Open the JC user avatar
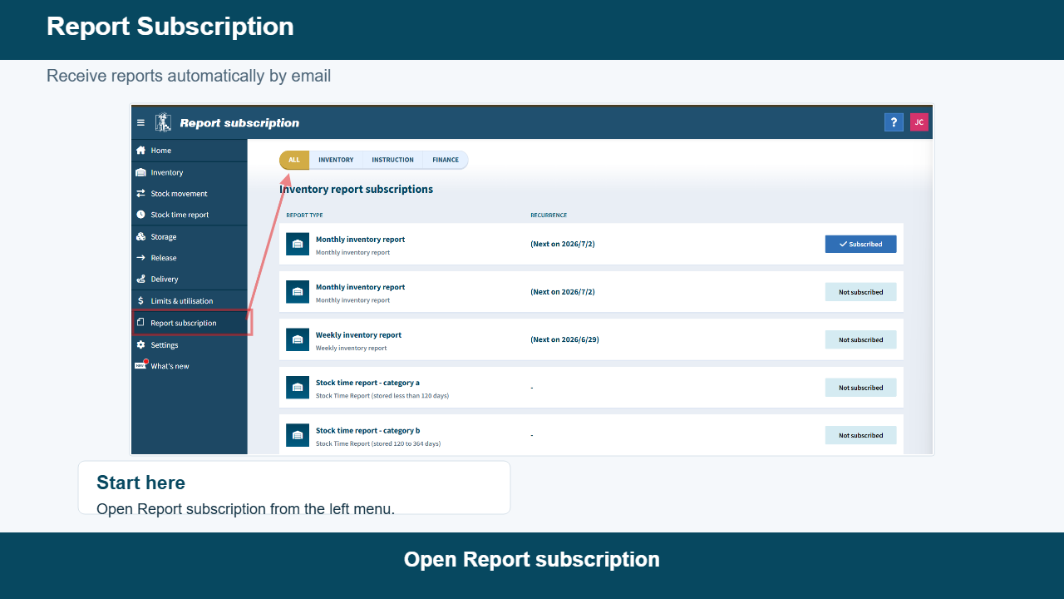Viewport: 1064px width, 599px height. pyautogui.click(x=919, y=122)
